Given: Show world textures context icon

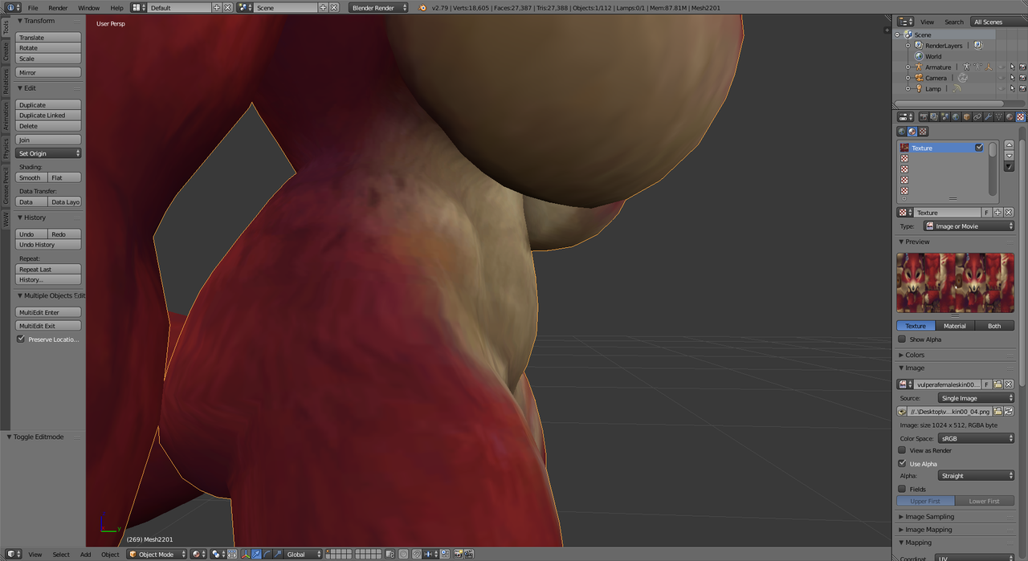Looking at the screenshot, I should (902, 132).
